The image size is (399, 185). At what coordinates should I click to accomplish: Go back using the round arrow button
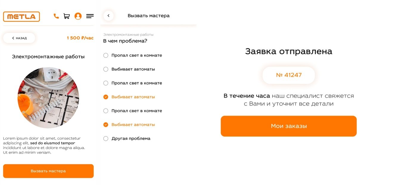(x=108, y=16)
